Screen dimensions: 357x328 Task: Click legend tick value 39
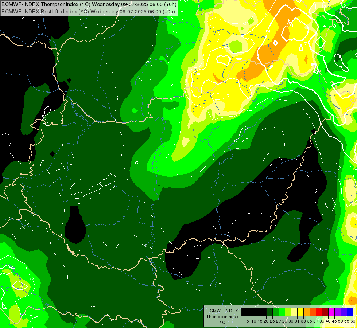(x=322, y=321)
